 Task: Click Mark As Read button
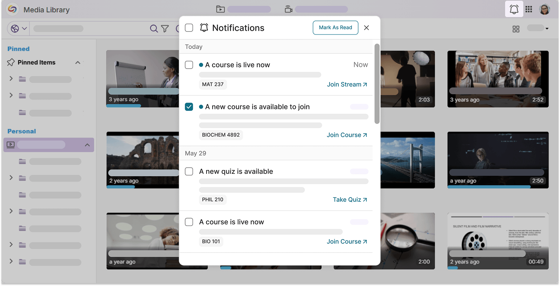click(335, 27)
